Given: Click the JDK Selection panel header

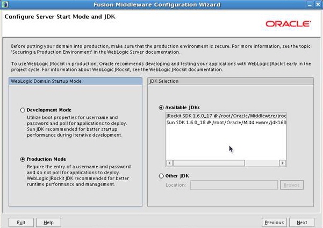Looking at the screenshot, I should (x=231, y=81).
